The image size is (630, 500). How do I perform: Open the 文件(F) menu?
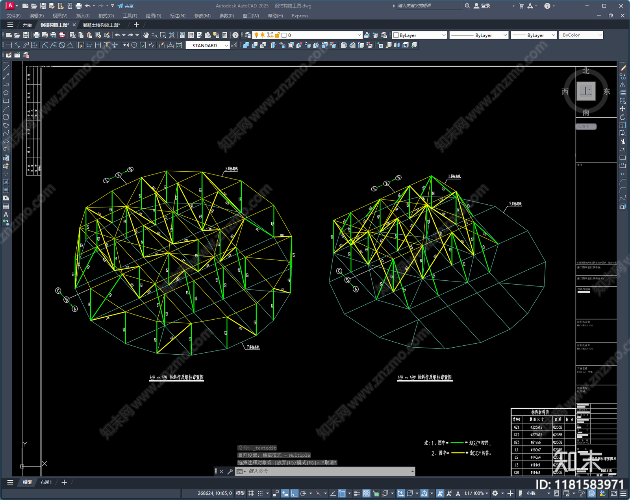13,16
